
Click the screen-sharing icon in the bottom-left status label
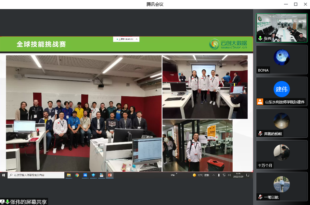click(x=3, y=202)
